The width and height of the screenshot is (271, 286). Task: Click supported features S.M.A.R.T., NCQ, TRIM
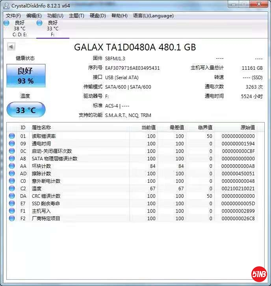tap(128, 115)
